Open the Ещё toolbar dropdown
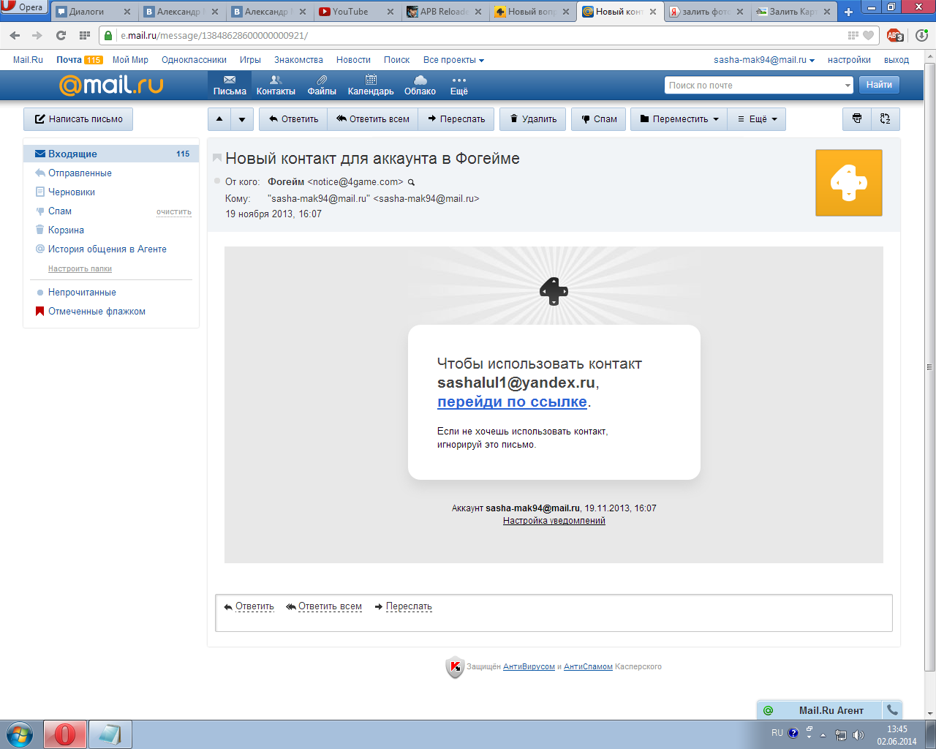936x749 pixels. point(757,119)
